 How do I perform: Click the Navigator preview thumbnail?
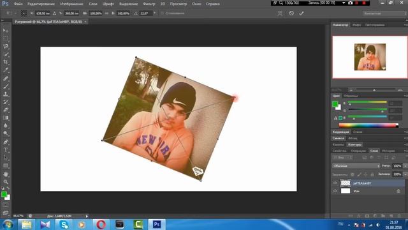point(370,57)
